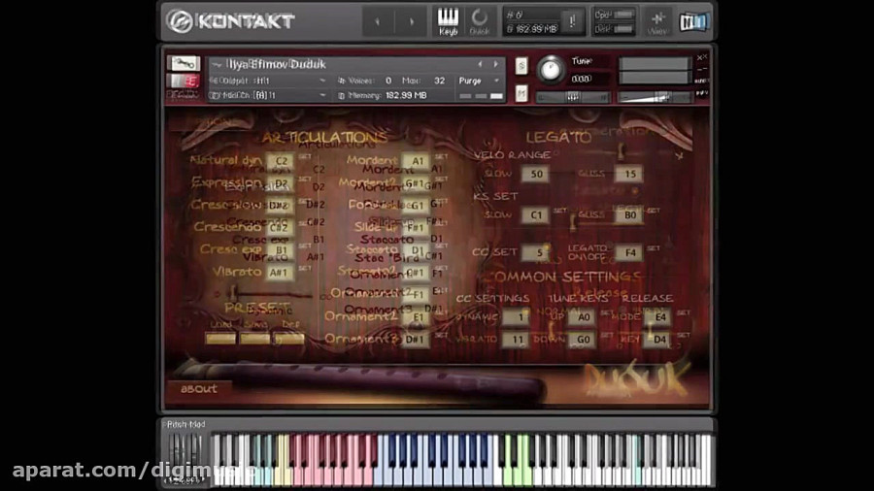Go to next item with header right arrow

click(412, 21)
